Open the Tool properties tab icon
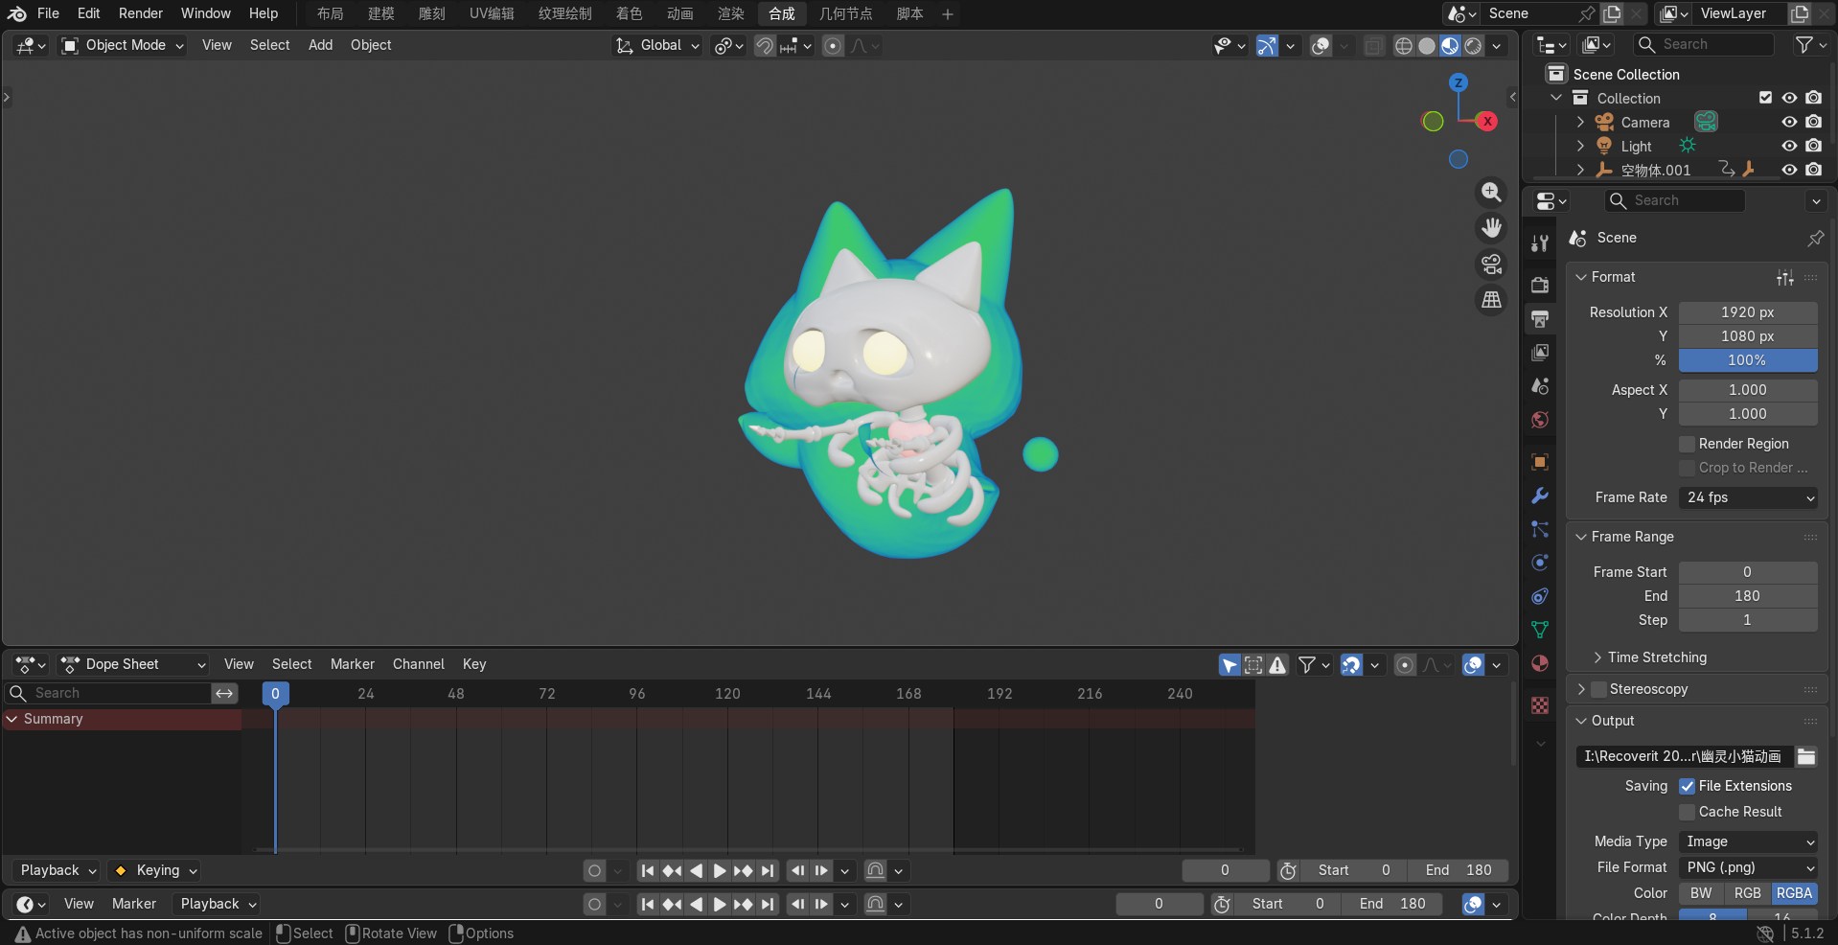Screen dimensions: 1838x945 click(1540, 243)
